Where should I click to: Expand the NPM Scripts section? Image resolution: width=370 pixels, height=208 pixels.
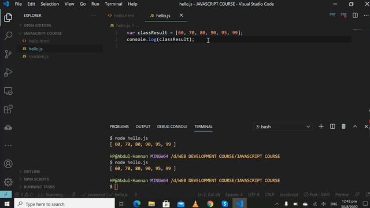tap(34, 179)
